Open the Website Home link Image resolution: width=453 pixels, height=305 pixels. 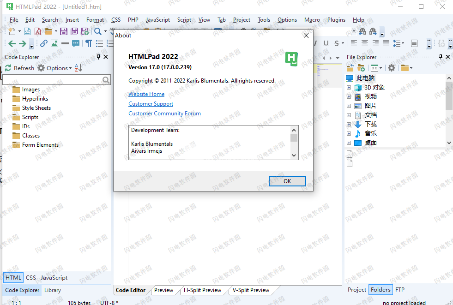click(146, 94)
